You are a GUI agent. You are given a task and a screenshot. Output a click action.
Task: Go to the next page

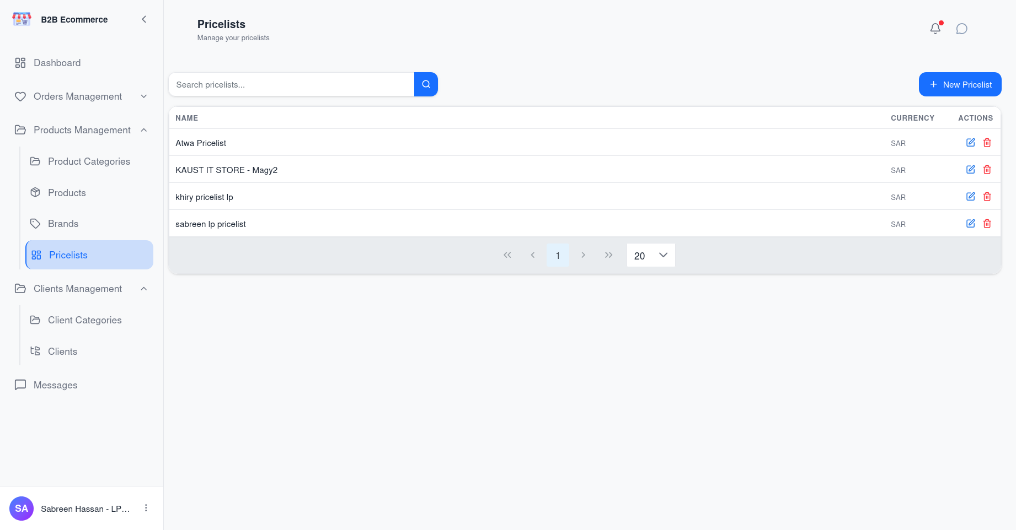pos(583,255)
